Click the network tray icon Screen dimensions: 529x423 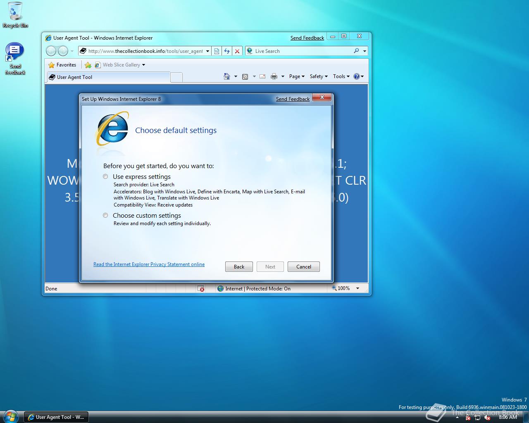pyautogui.click(x=477, y=418)
